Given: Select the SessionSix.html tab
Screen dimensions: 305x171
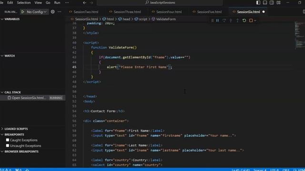Looking at the screenshot, I should click(248, 12).
